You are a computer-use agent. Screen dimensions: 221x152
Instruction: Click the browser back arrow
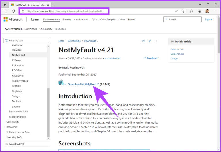6,11
